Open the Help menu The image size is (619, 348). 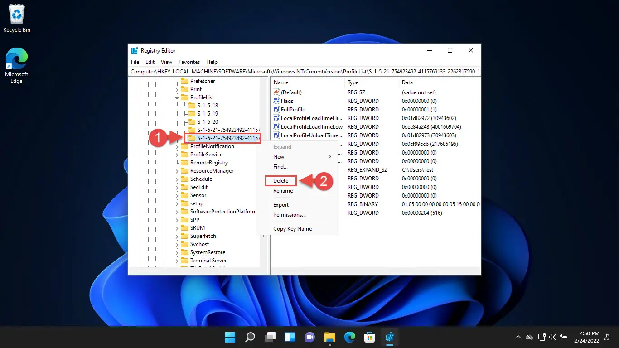[x=212, y=62]
